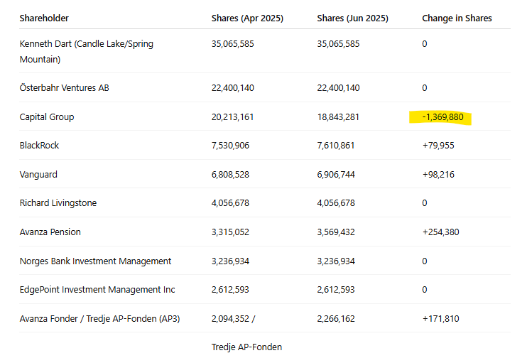This screenshot has height=358, width=527.
Task: Click Avanza Pension change value +254,380
Action: click(x=440, y=232)
